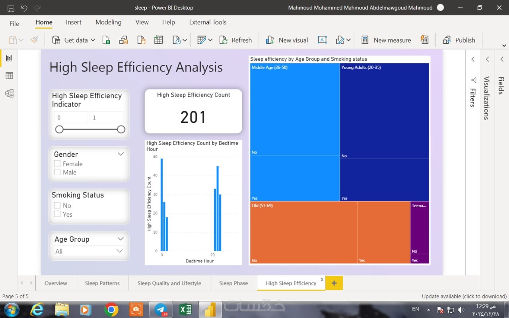The width and height of the screenshot is (509, 318).
Task: Click the Windows Start button
Action: tap(11, 309)
